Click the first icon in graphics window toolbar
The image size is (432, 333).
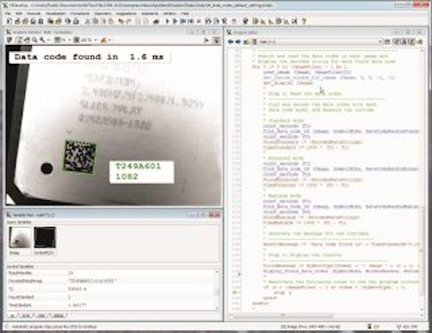tap(10, 41)
